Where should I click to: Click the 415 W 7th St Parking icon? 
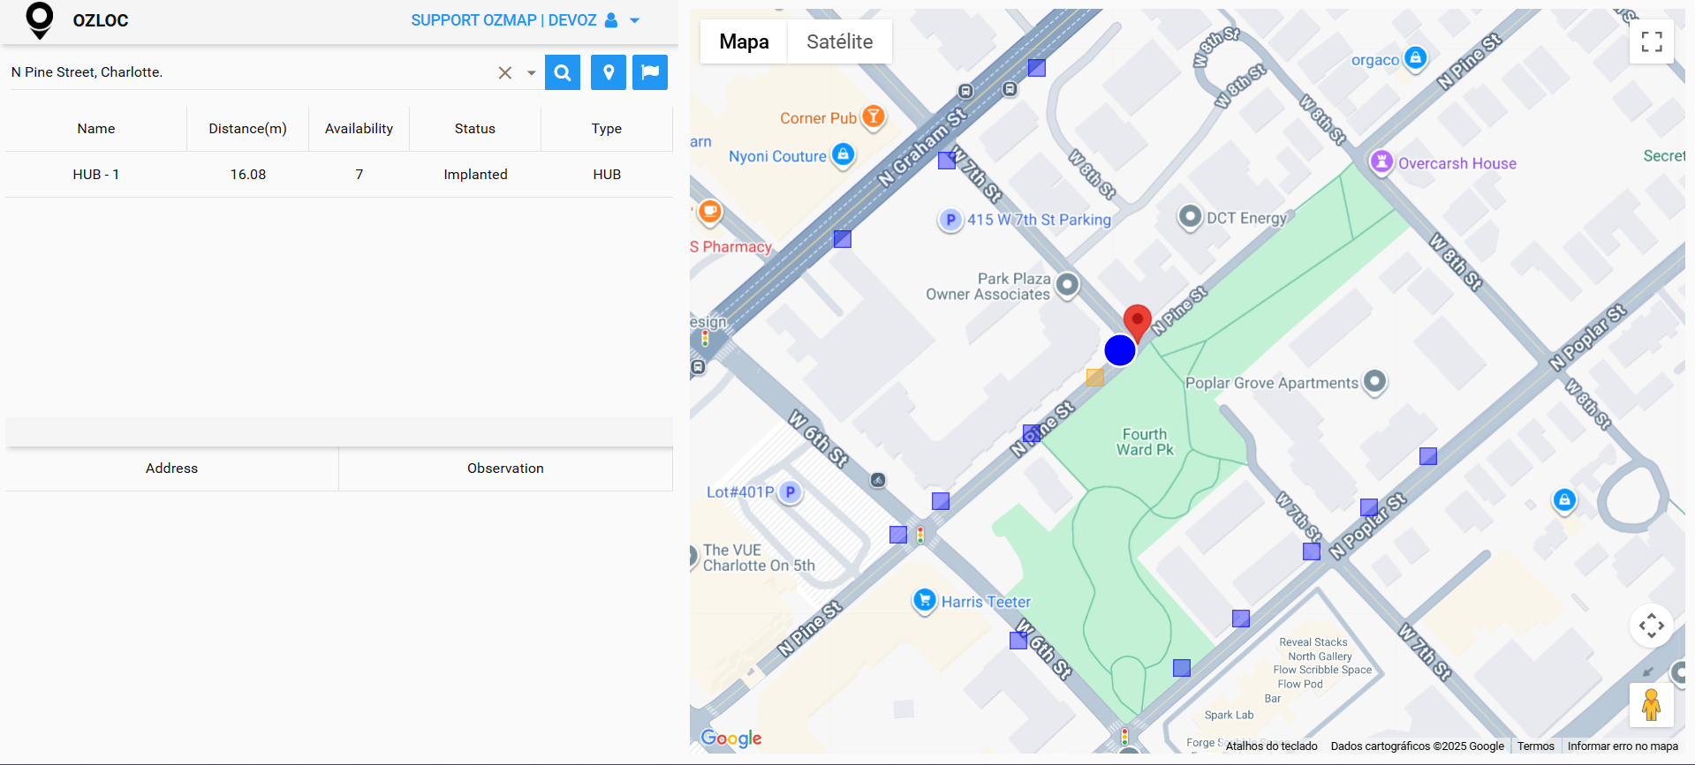pyautogui.click(x=950, y=220)
